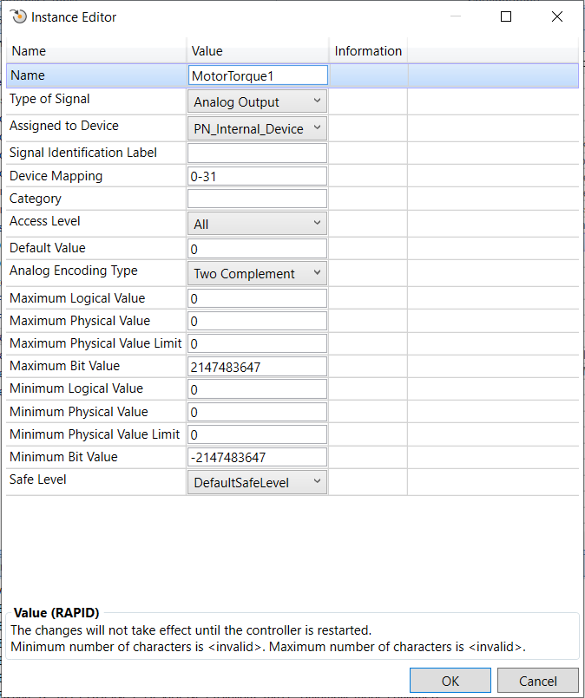Click the Minimum Bit Value field
Screen dimensions: 585x698
pyautogui.click(x=257, y=457)
